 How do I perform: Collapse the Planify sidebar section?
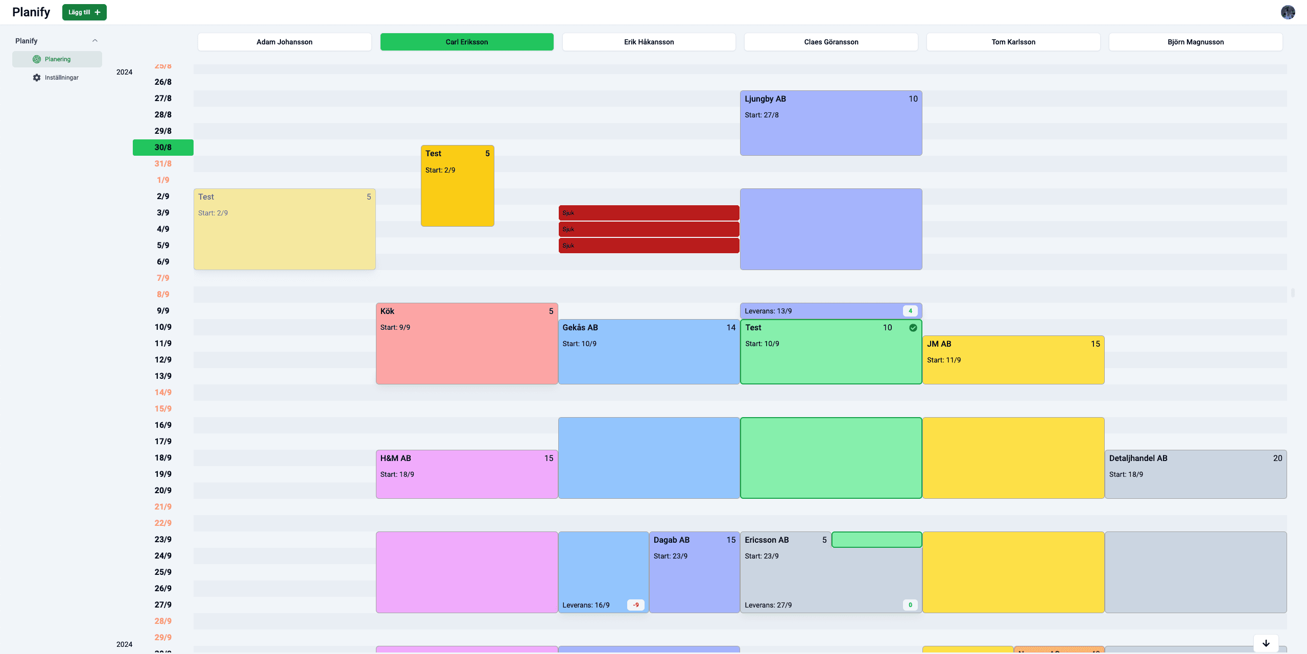pyautogui.click(x=94, y=41)
